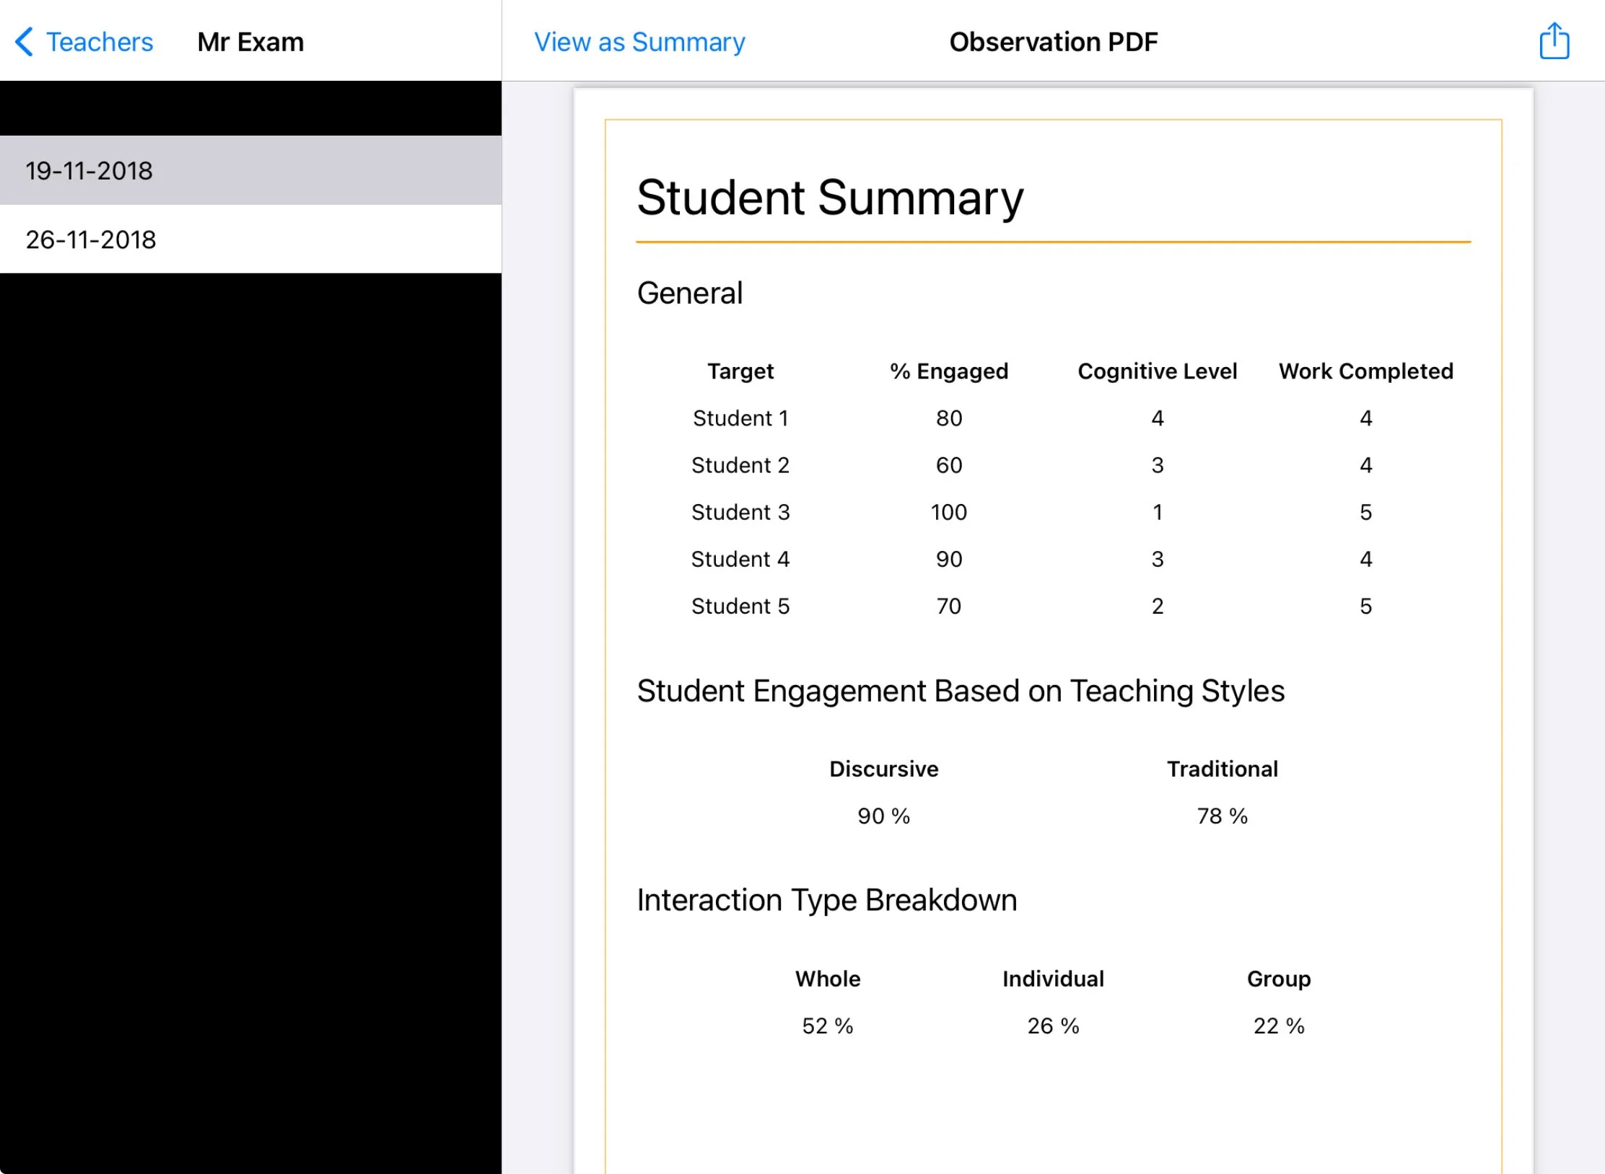Tap the back chevron beside Teachers

click(x=24, y=42)
